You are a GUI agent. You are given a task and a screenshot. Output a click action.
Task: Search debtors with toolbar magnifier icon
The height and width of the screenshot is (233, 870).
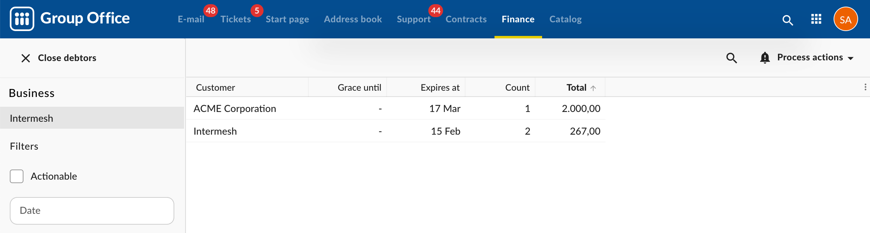point(731,58)
